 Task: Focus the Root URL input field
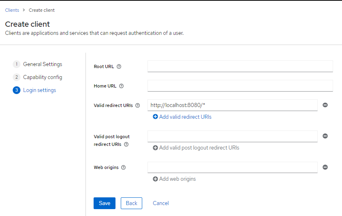(x=240, y=66)
